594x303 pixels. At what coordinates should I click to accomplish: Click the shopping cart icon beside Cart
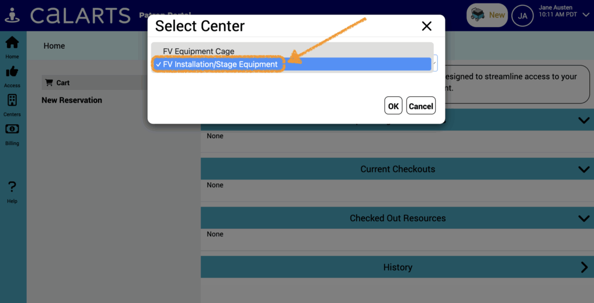coord(49,83)
